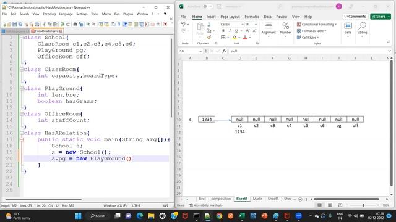Screen dimensions: 396x222
Task: Click the Save icon in Notepad++ toolbar
Action: [x=14, y=24]
